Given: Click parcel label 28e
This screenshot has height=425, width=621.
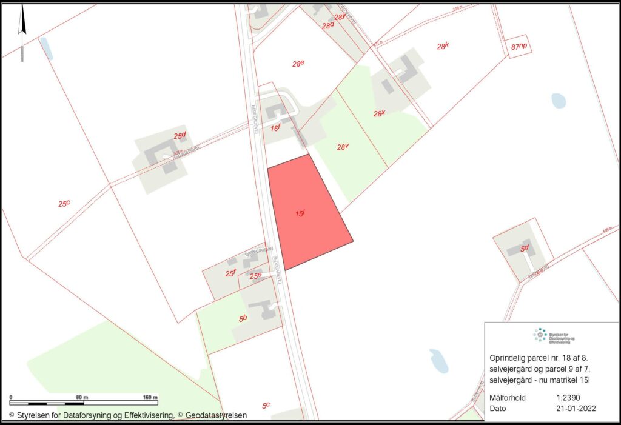Looking at the screenshot, I should pyautogui.click(x=298, y=64).
